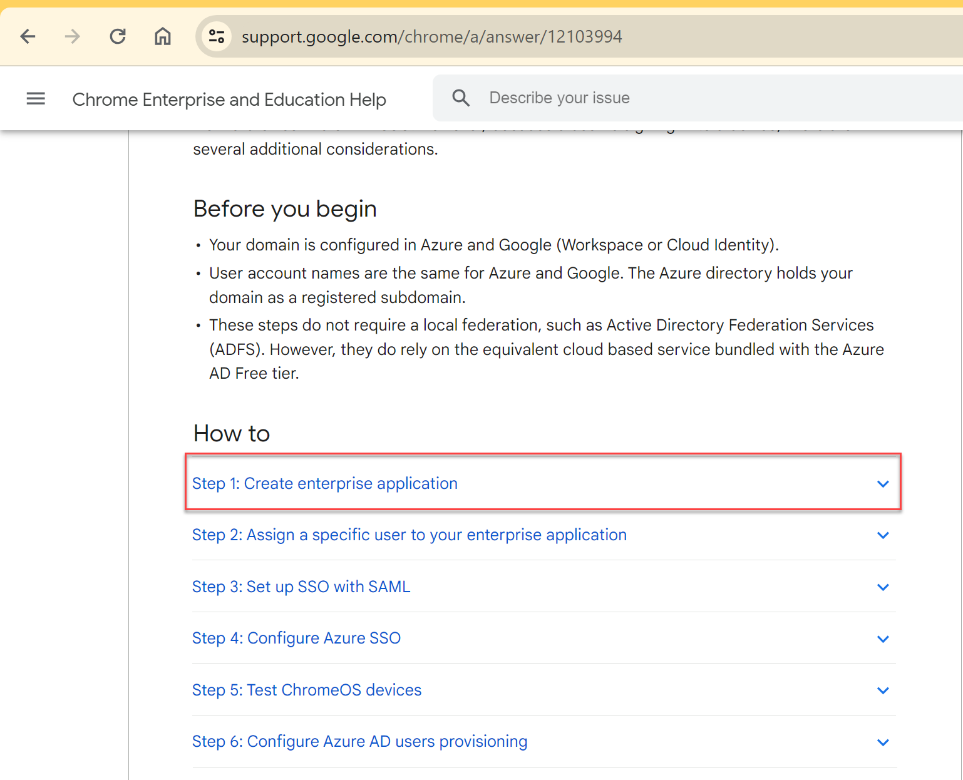Click the browser forward arrow

pyautogui.click(x=73, y=36)
